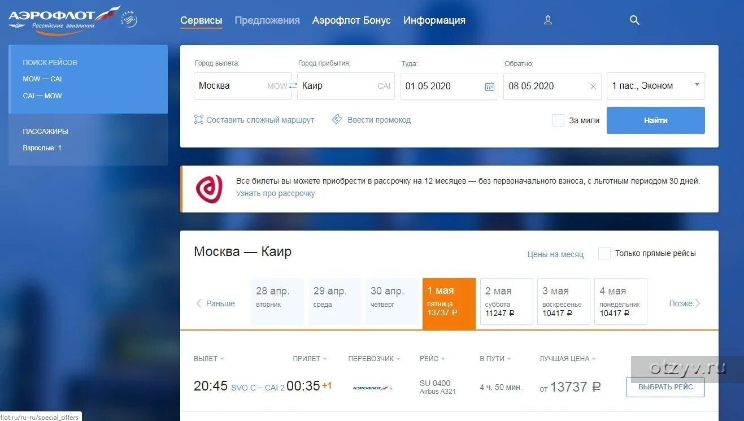Select the 4 мая date tab
Screen dimensions: 744x421
point(621,301)
